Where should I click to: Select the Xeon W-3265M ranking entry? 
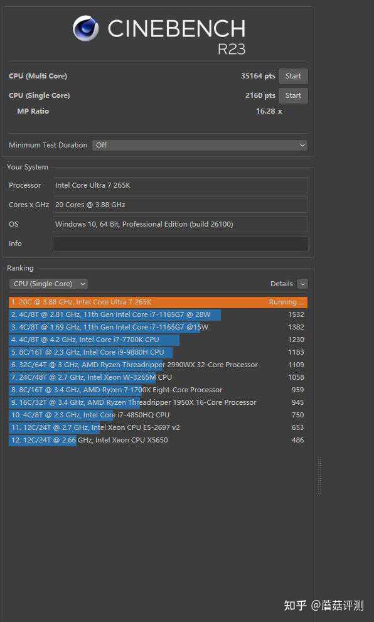pyautogui.click(x=158, y=378)
